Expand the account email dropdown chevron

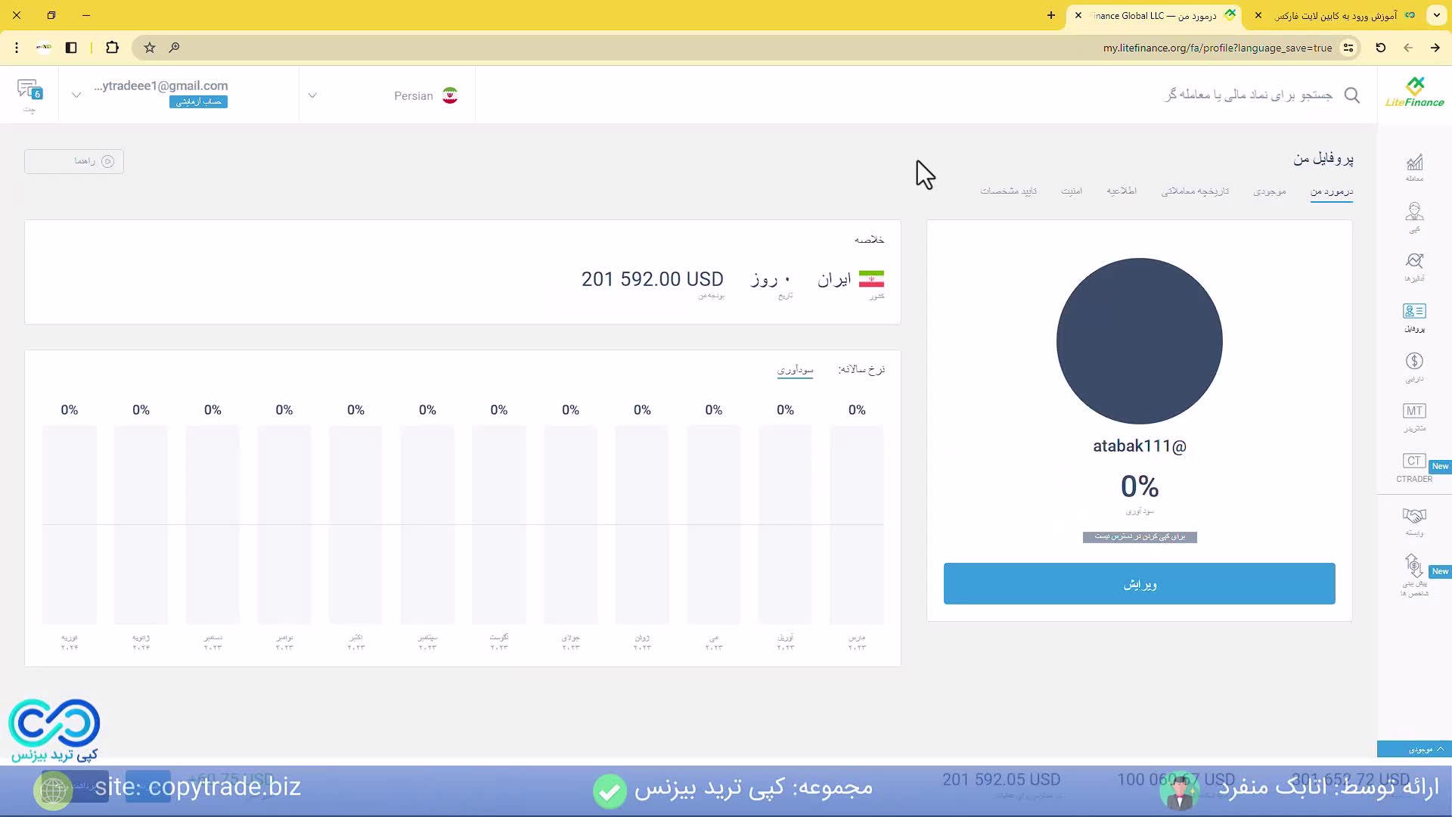coord(76,95)
